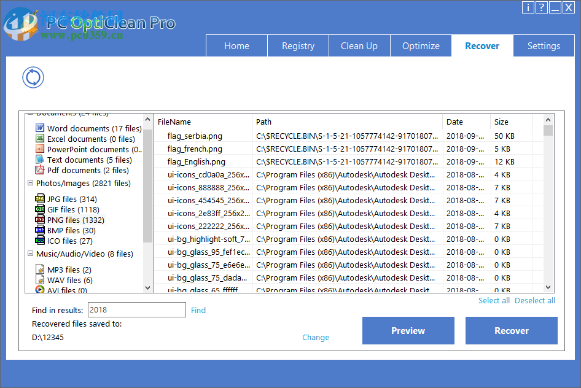581x388 pixels.
Task: Click file list scrollbar up arrow
Action: [548, 120]
